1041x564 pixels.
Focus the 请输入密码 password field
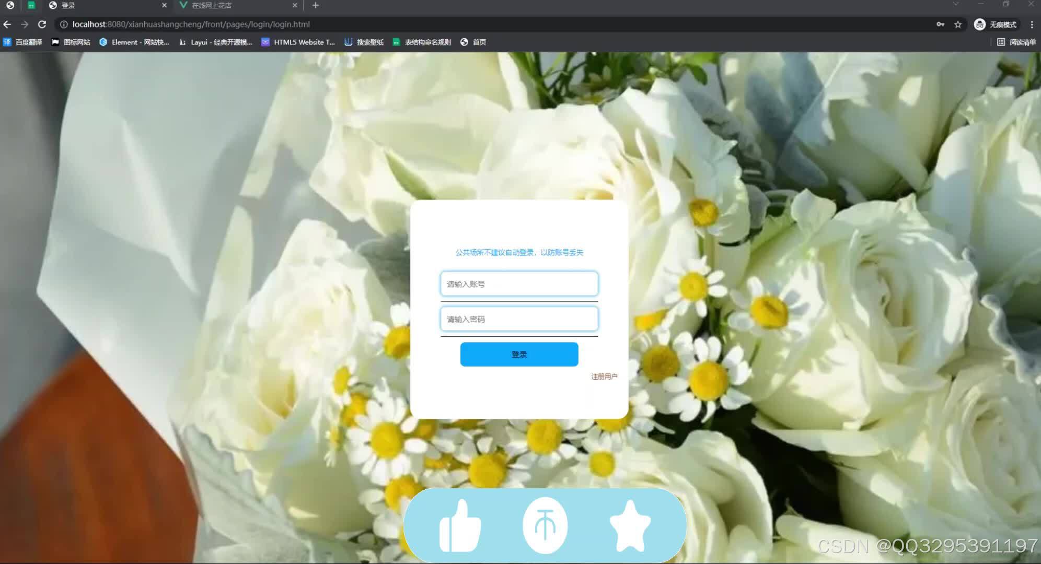[519, 319]
